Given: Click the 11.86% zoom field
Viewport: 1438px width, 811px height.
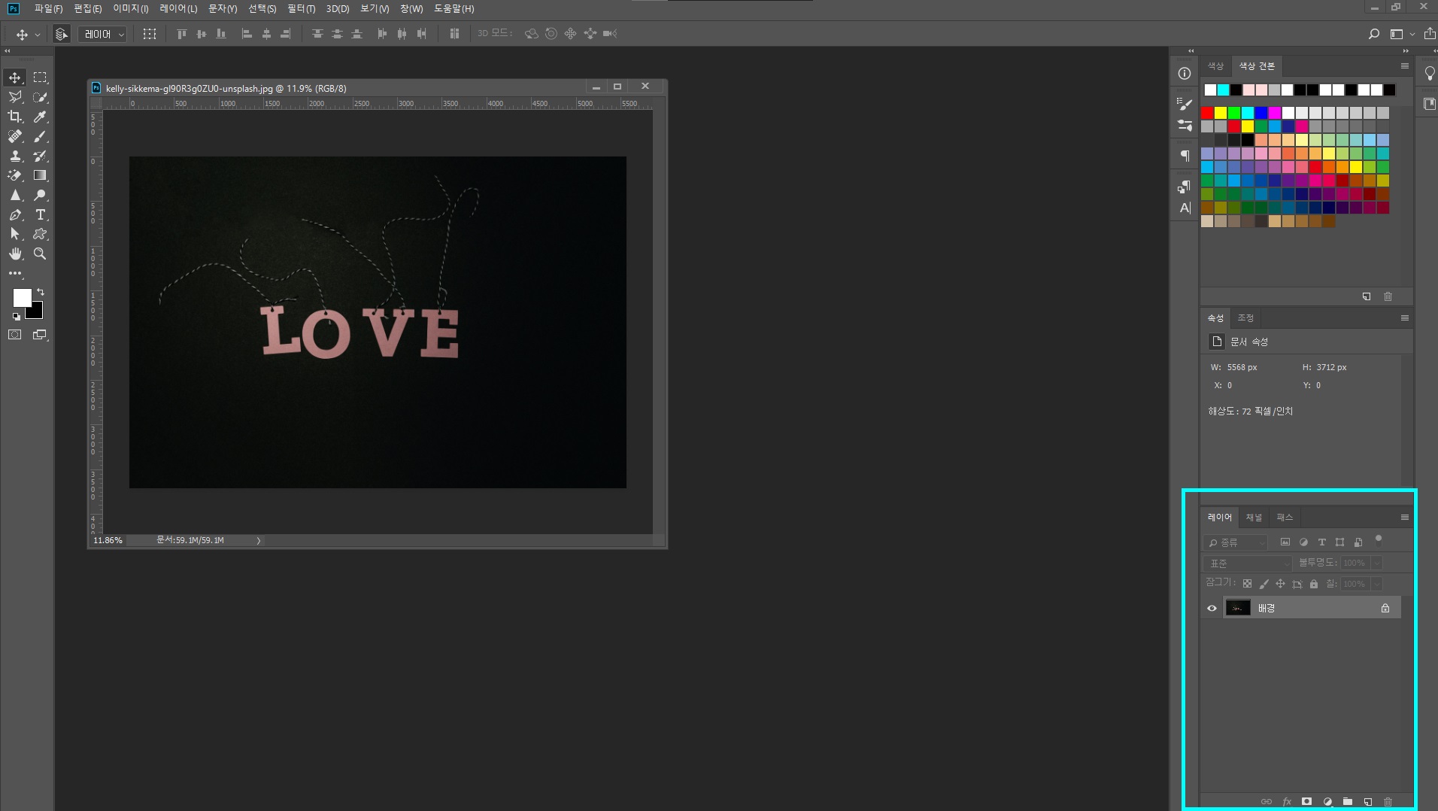Looking at the screenshot, I should coord(108,540).
